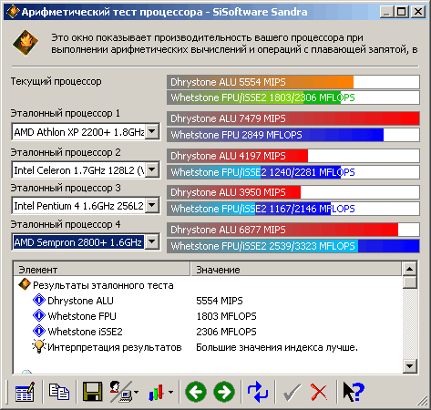Expand AMD Athlon XP 2200+ combo box arrow
The width and height of the screenshot is (431, 410).
(152, 132)
